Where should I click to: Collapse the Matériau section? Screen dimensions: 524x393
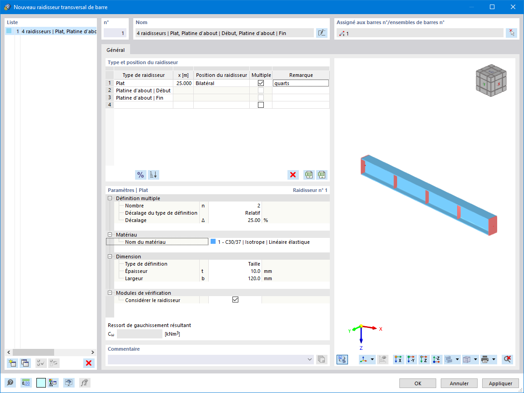point(110,235)
